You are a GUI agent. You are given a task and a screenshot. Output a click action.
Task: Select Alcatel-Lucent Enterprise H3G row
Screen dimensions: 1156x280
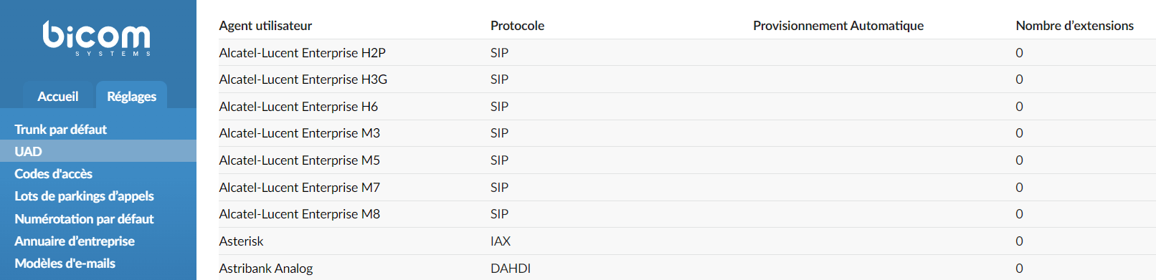pos(687,79)
